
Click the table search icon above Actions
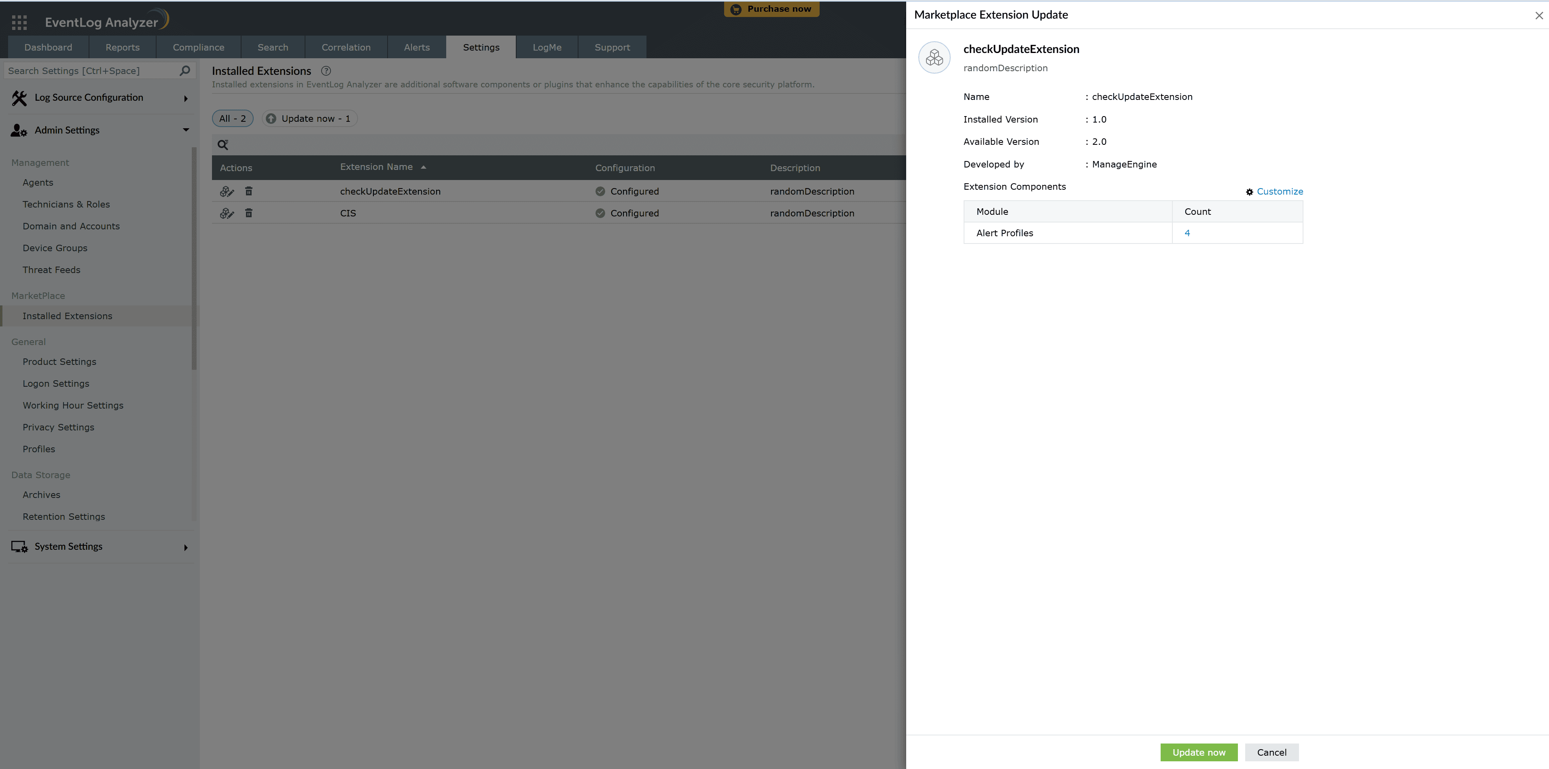(x=223, y=145)
